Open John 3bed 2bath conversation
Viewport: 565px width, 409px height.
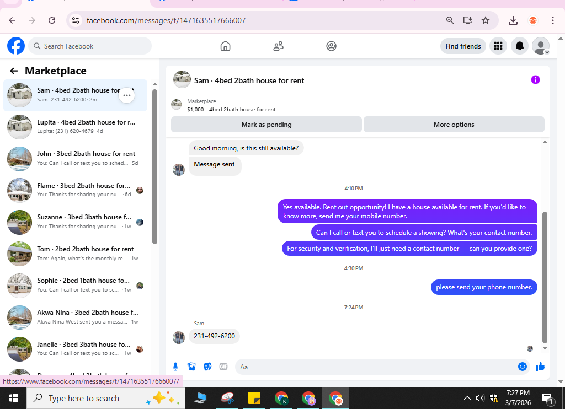(75, 158)
